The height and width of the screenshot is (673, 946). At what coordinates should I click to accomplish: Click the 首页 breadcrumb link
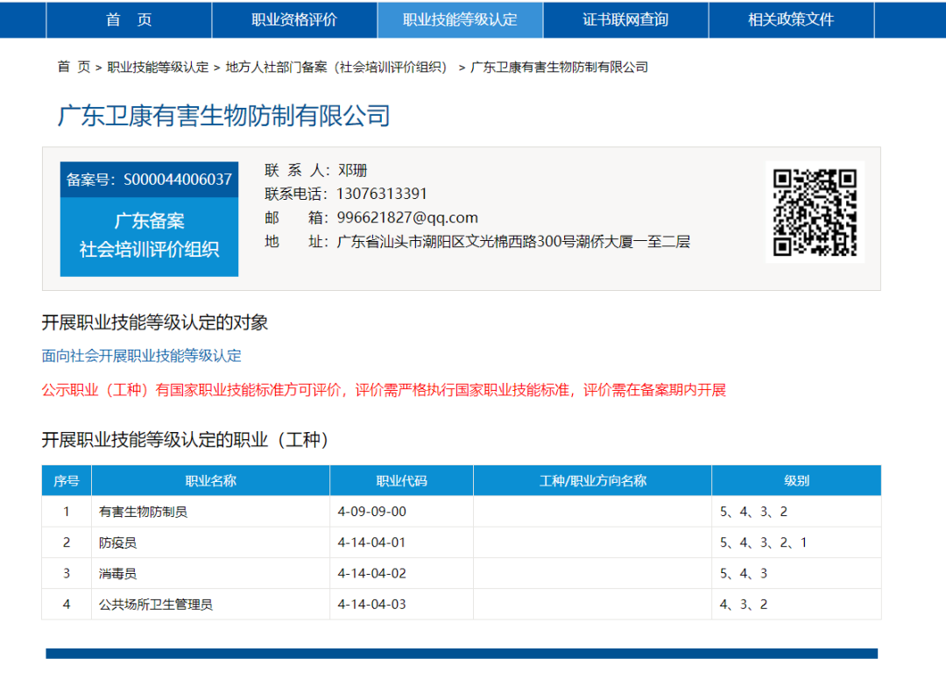[x=74, y=67]
